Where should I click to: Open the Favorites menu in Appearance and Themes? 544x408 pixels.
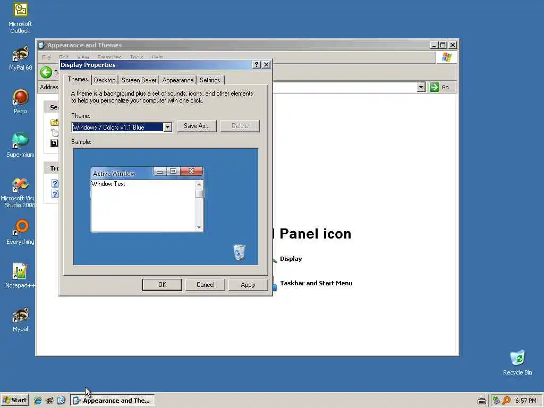point(109,57)
